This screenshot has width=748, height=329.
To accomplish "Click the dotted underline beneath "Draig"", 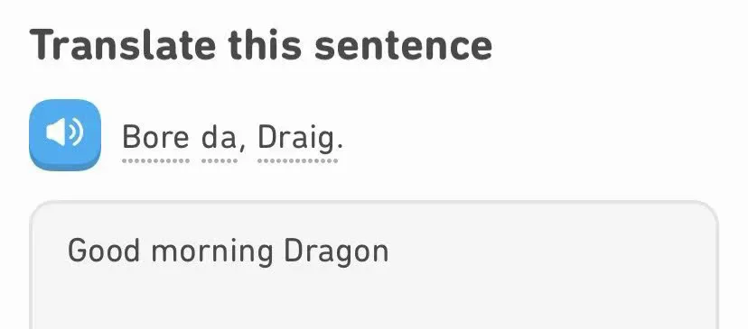I will pos(298,161).
